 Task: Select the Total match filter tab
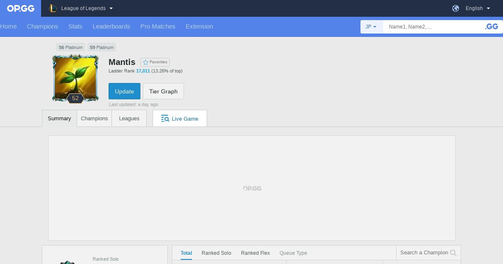[x=186, y=253]
